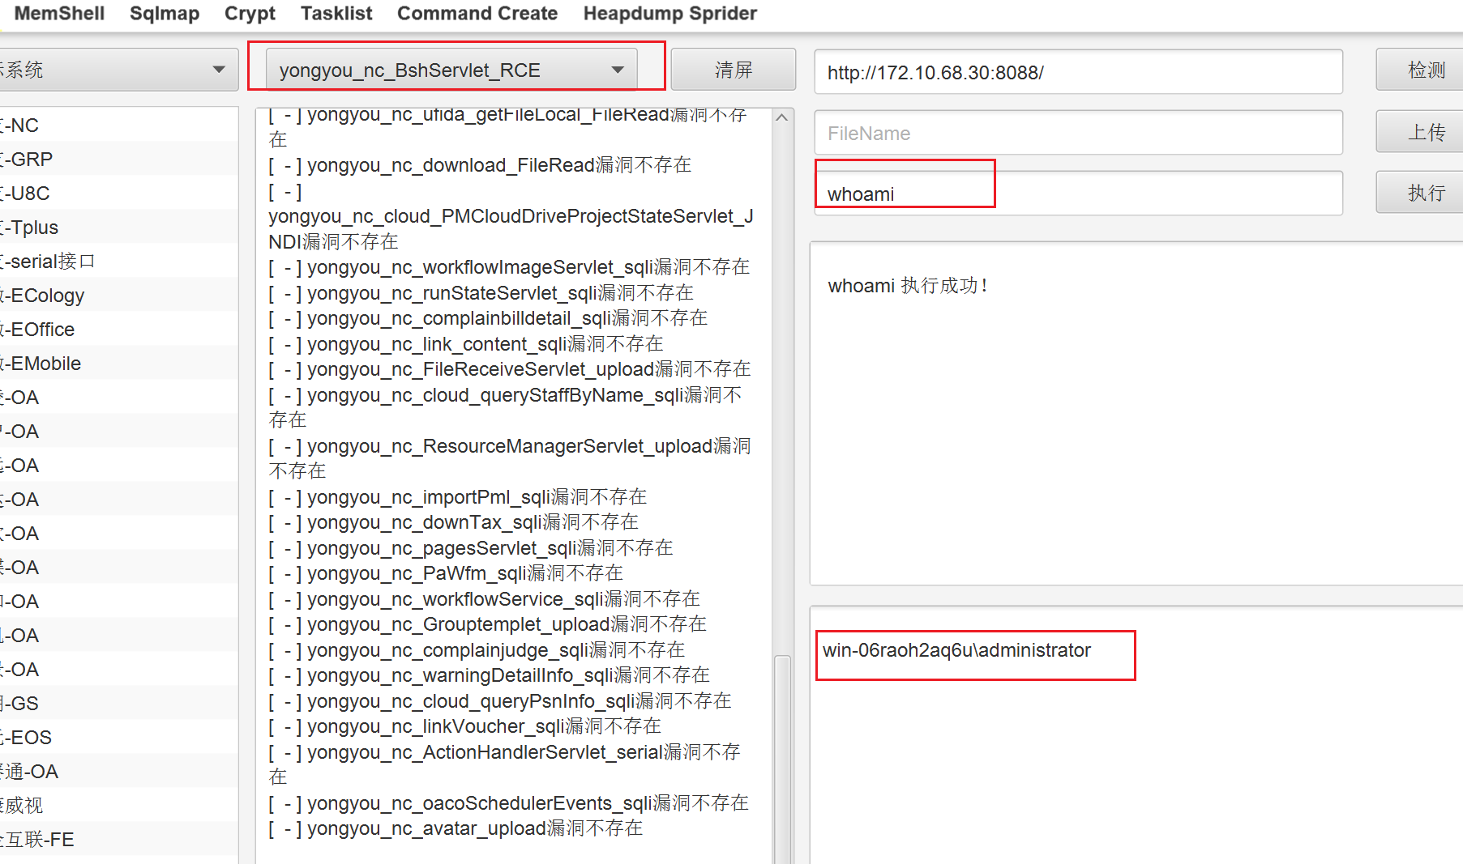Click the yongyou_nc_workflowService_sqli log line
Screen dimensions: 1463x864
click(485, 599)
